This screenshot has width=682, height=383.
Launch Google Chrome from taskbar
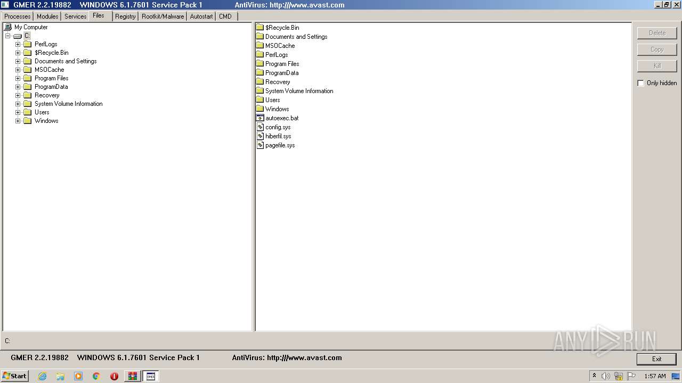(x=96, y=376)
